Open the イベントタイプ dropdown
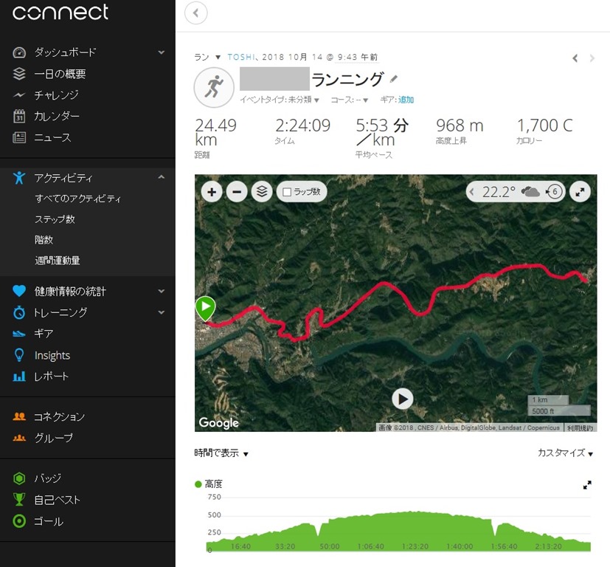Viewport: 610px width, 567px height. tap(280, 100)
